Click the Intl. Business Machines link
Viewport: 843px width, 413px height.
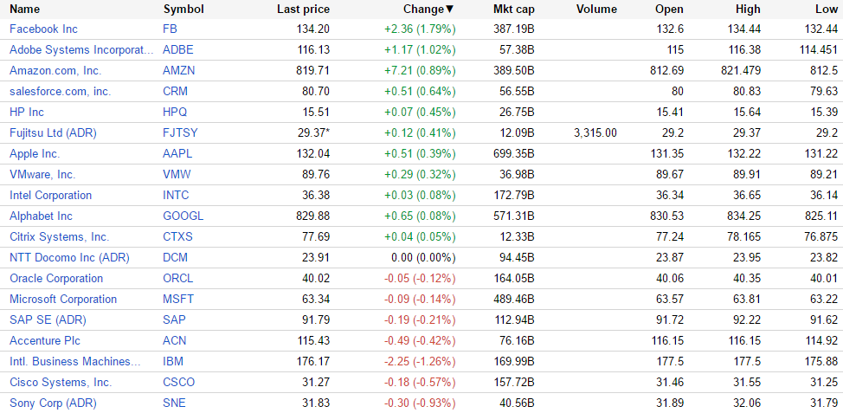[74, 362]
